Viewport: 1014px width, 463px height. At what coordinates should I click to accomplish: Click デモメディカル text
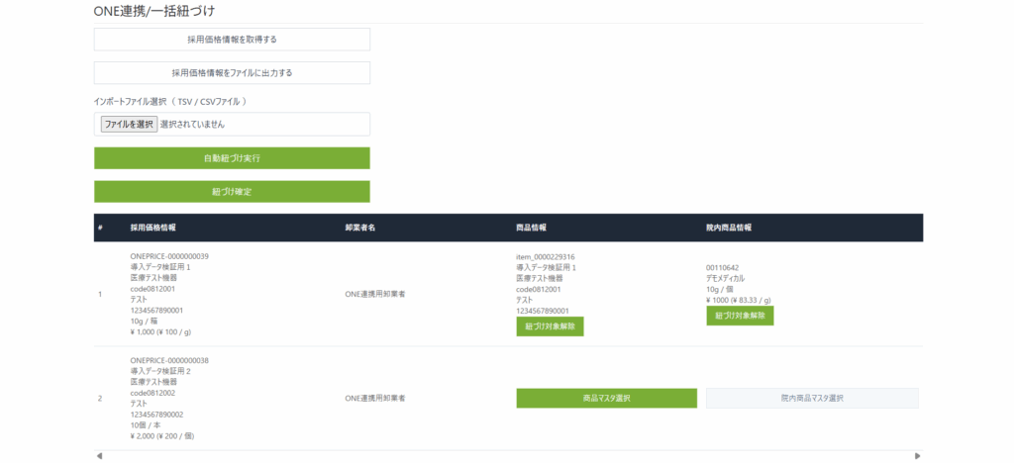coord(726,278)
